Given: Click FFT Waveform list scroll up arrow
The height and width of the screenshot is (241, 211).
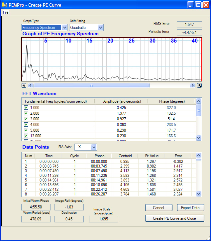Looking at the screenshot, I should point(199,101).
